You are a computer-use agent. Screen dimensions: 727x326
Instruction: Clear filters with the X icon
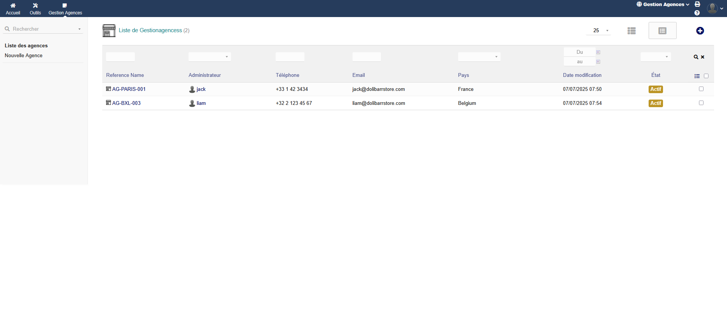click(x=703, y=57)
